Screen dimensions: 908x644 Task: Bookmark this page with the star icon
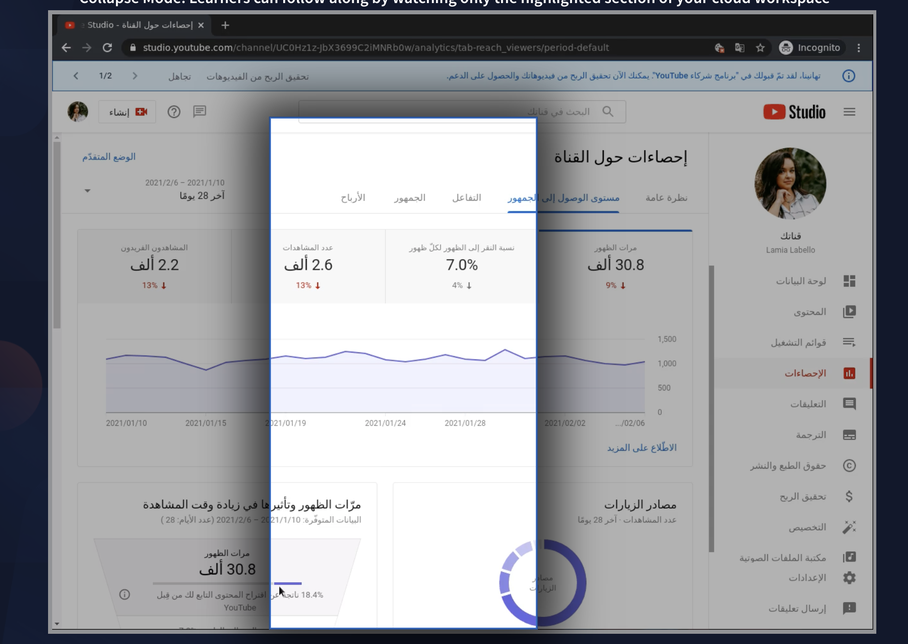pyautogui.click(x=760, y=48)
